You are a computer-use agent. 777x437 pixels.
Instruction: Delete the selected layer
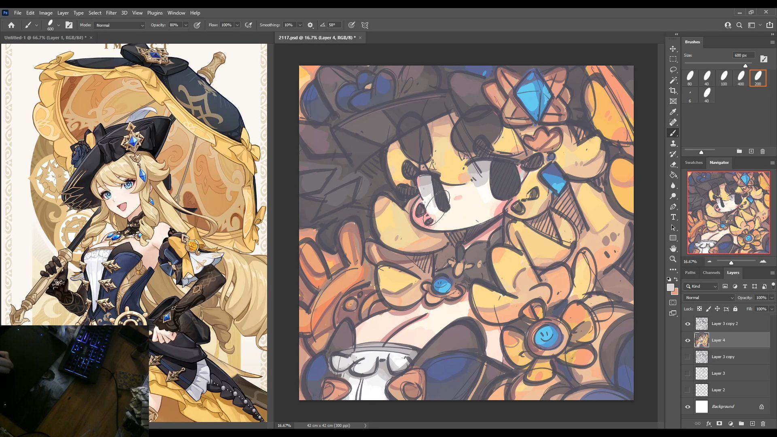point(763,424)
